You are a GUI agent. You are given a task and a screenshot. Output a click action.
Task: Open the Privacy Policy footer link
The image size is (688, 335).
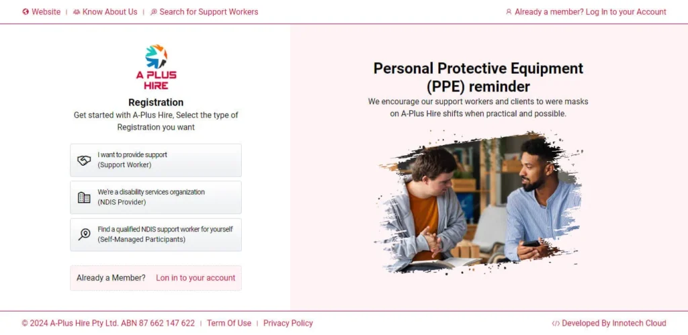tap(288, 324)
